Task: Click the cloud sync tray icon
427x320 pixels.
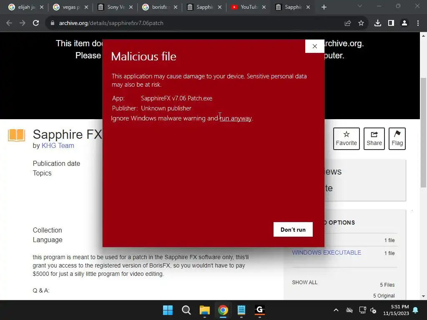Action: tap(349, 310)
